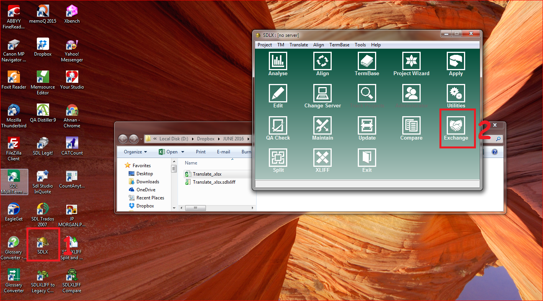Screen dimensions: 543x301
Task: Click the Apply icon in SDLX
Action: [456, 64]
